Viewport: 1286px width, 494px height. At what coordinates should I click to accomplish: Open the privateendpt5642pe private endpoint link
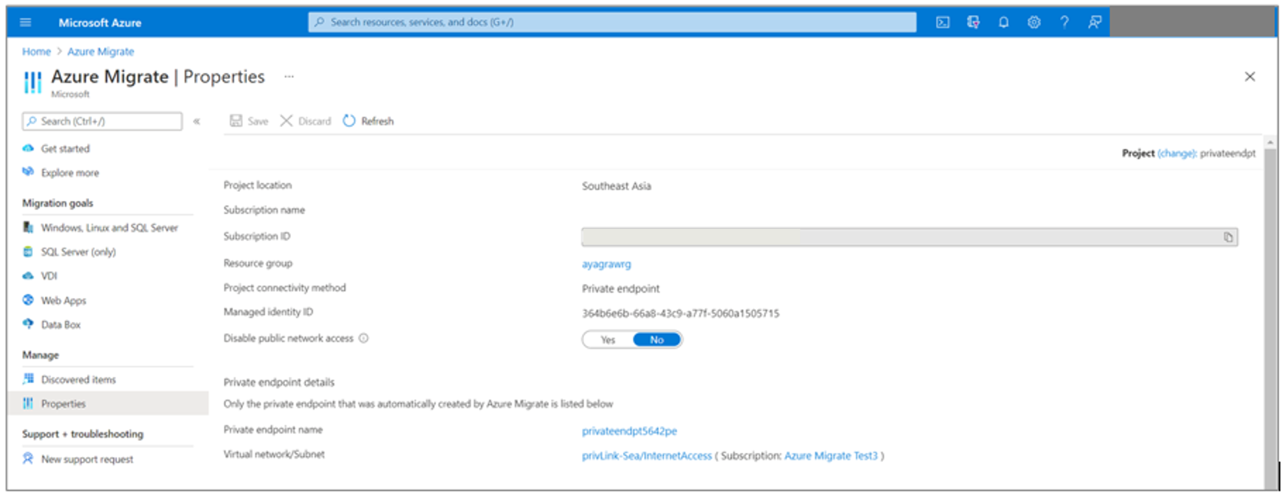point(629,431)
